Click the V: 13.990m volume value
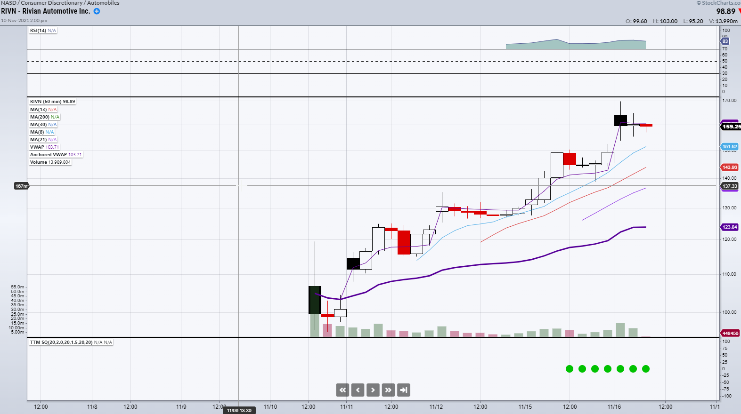The image size is (741, 414). pyautogui.click(x=724, y=21)
